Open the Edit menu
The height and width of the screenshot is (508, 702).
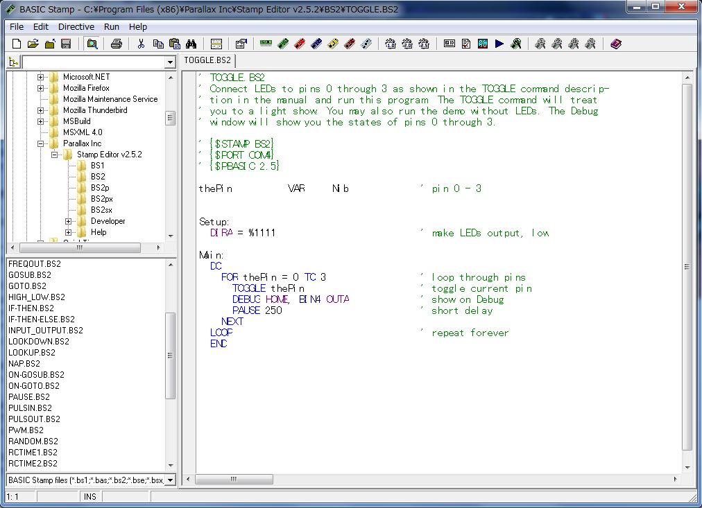[x=41, y=27]
